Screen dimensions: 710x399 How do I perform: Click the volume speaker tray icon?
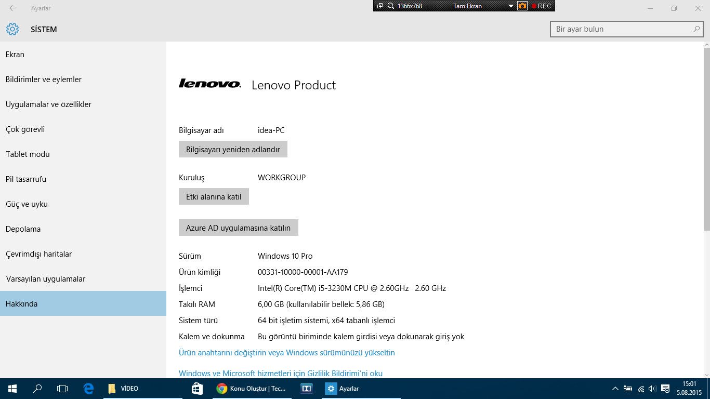tap(652, 389)
